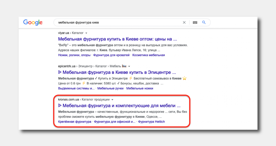Click the bed emoji icon in epicentrk breadcrumb
276x146 pixels.
[124, 66]
